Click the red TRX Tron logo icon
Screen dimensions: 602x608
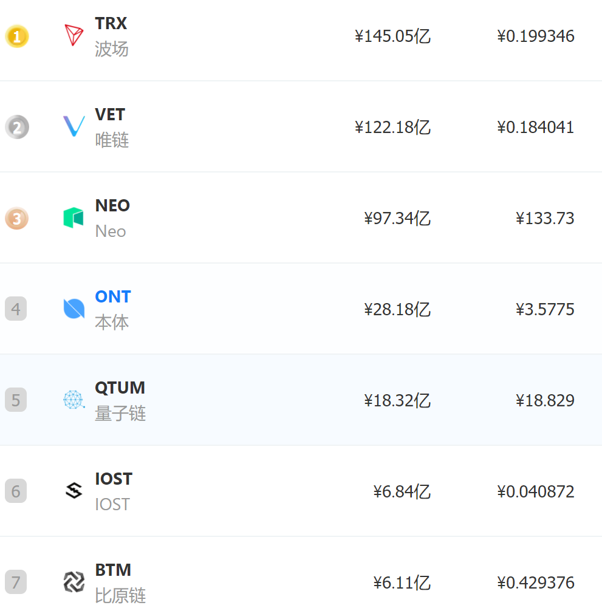point(74,35)
